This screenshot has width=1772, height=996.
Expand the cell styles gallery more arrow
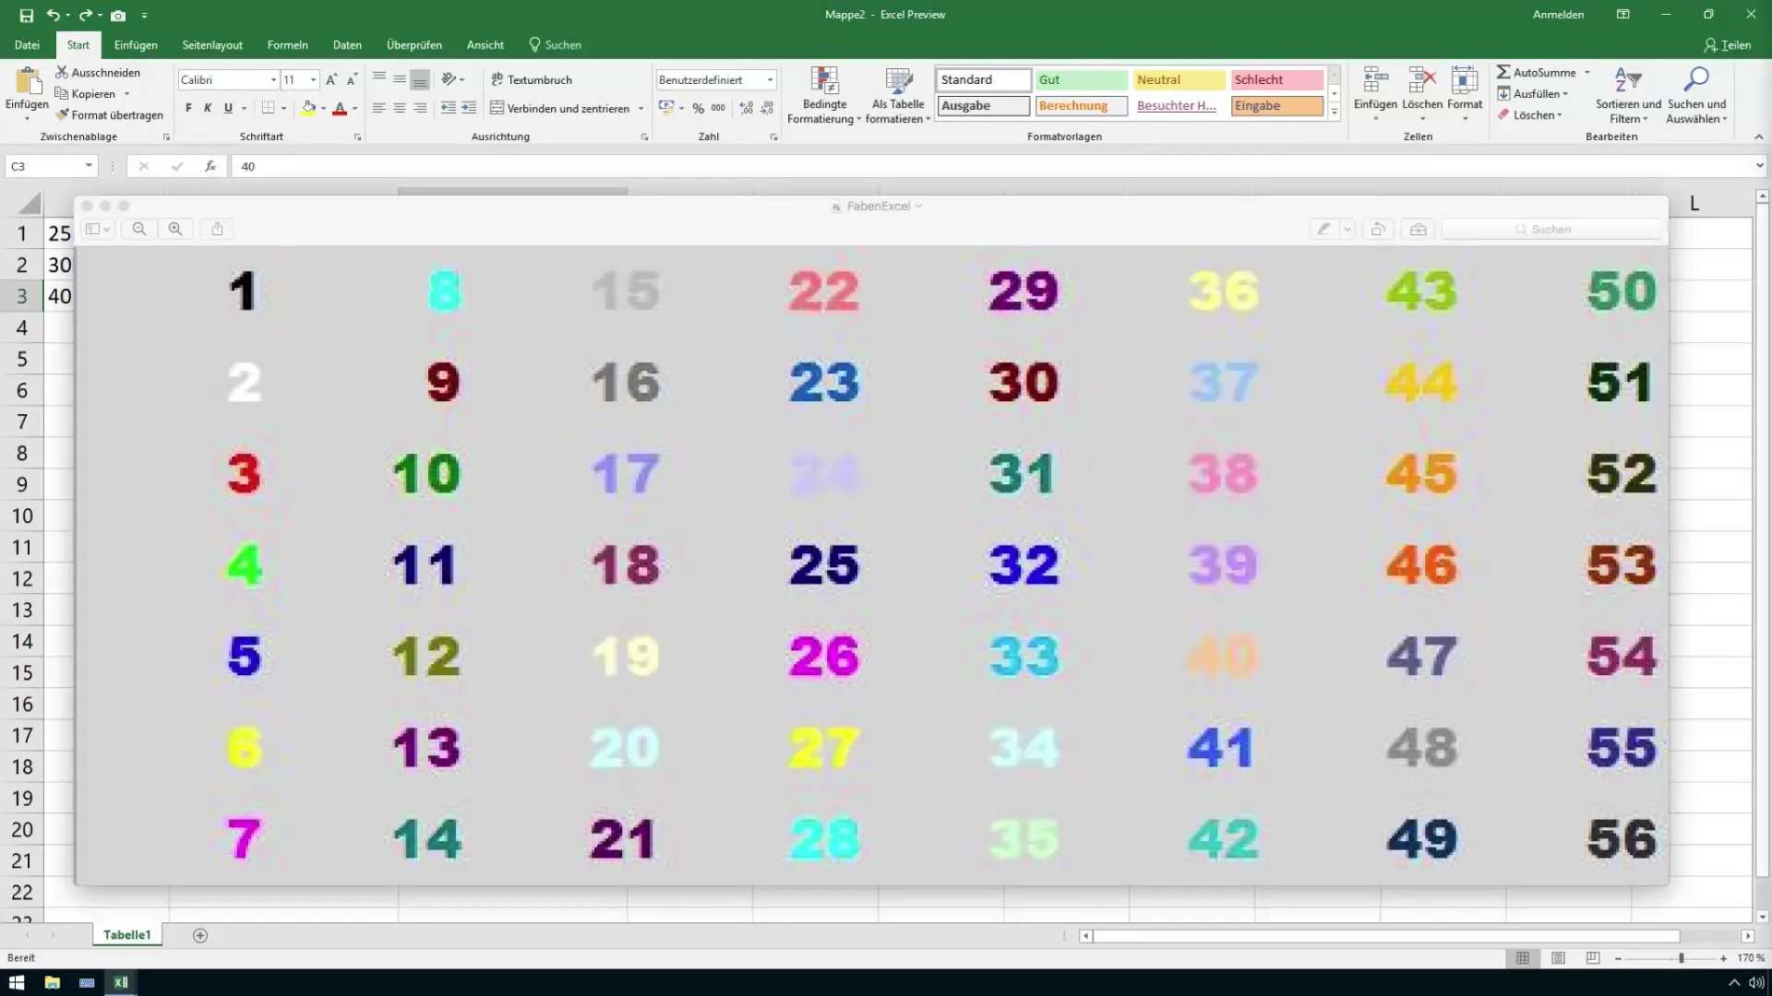[x=1334, y=113]
